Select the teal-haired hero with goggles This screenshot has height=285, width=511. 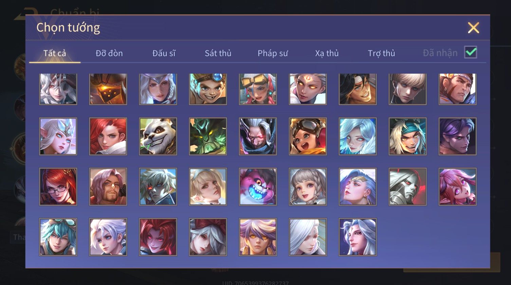(58, 237)
